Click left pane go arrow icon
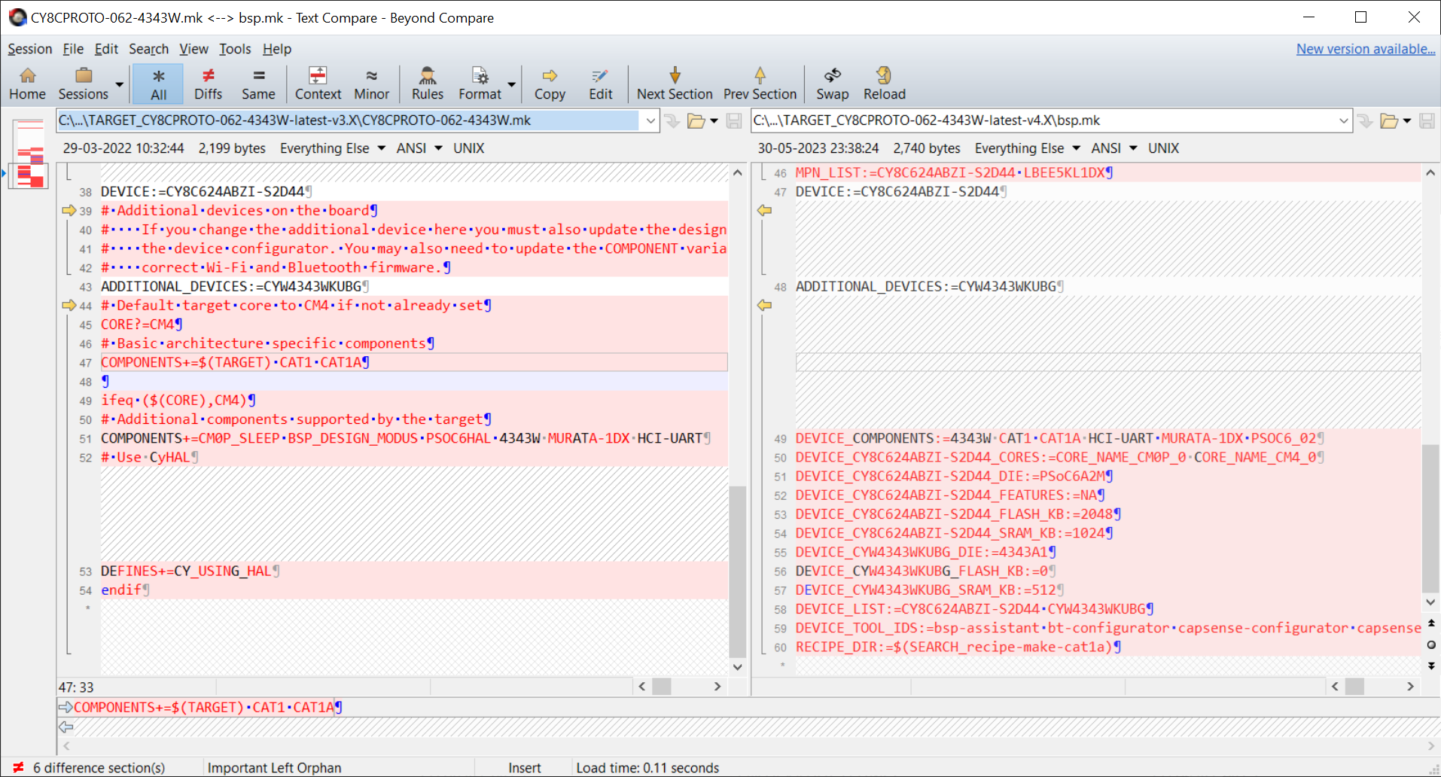1441x777 pixels. (672, 120)
